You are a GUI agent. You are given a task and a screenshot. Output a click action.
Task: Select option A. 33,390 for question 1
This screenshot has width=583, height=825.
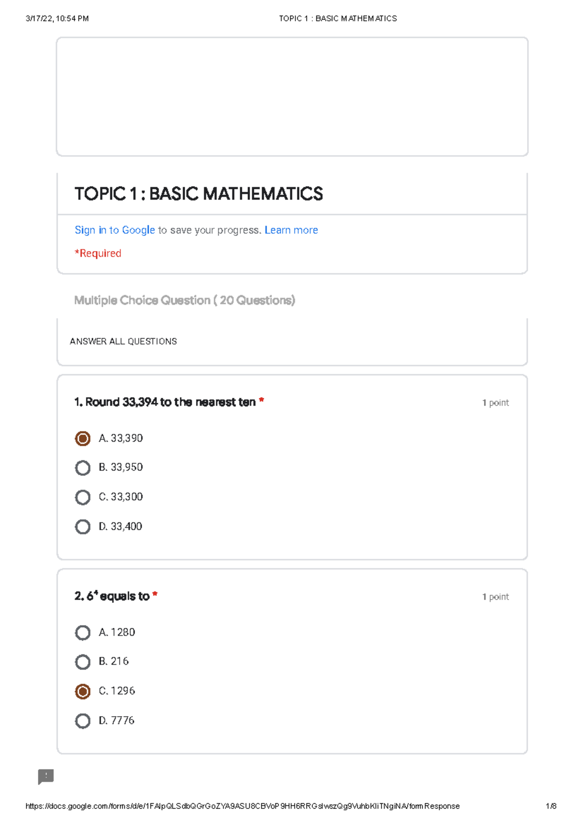click(83, 438)
